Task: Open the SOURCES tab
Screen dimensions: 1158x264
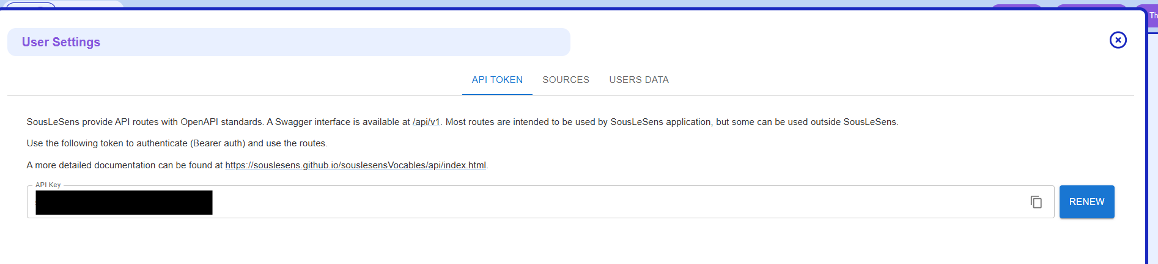Action: [566, 80]
